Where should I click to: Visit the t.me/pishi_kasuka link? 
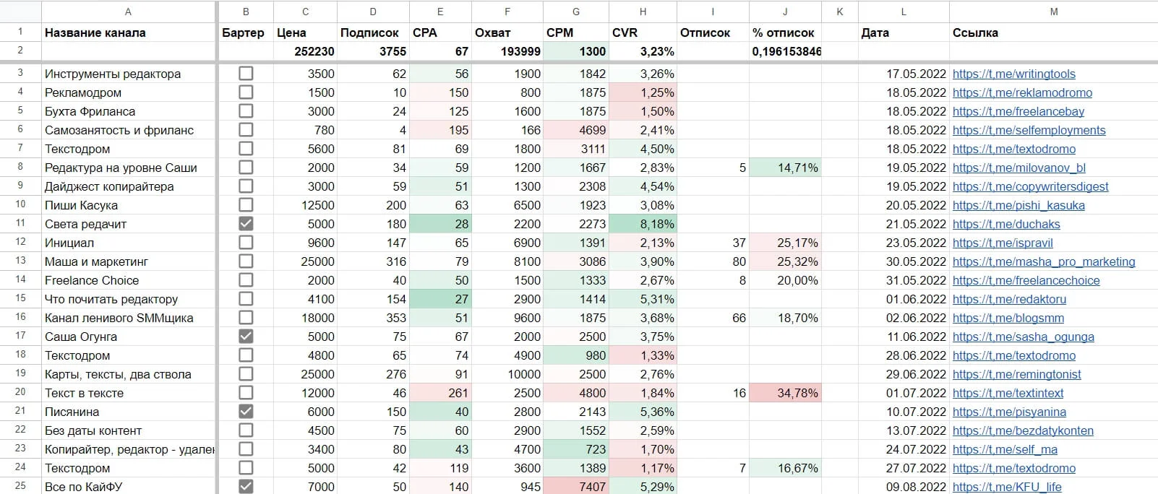(1018, 205)
